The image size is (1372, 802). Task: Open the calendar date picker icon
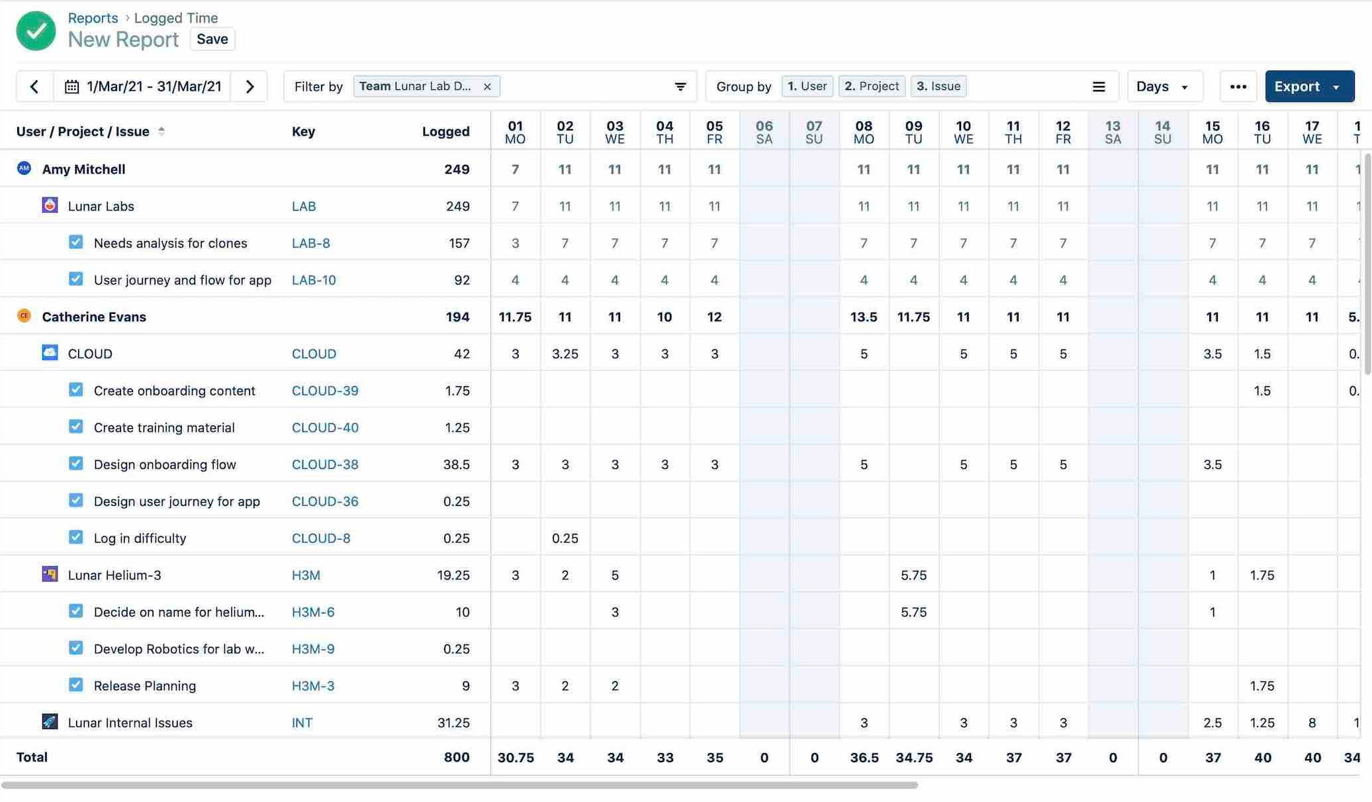[73, 86]
